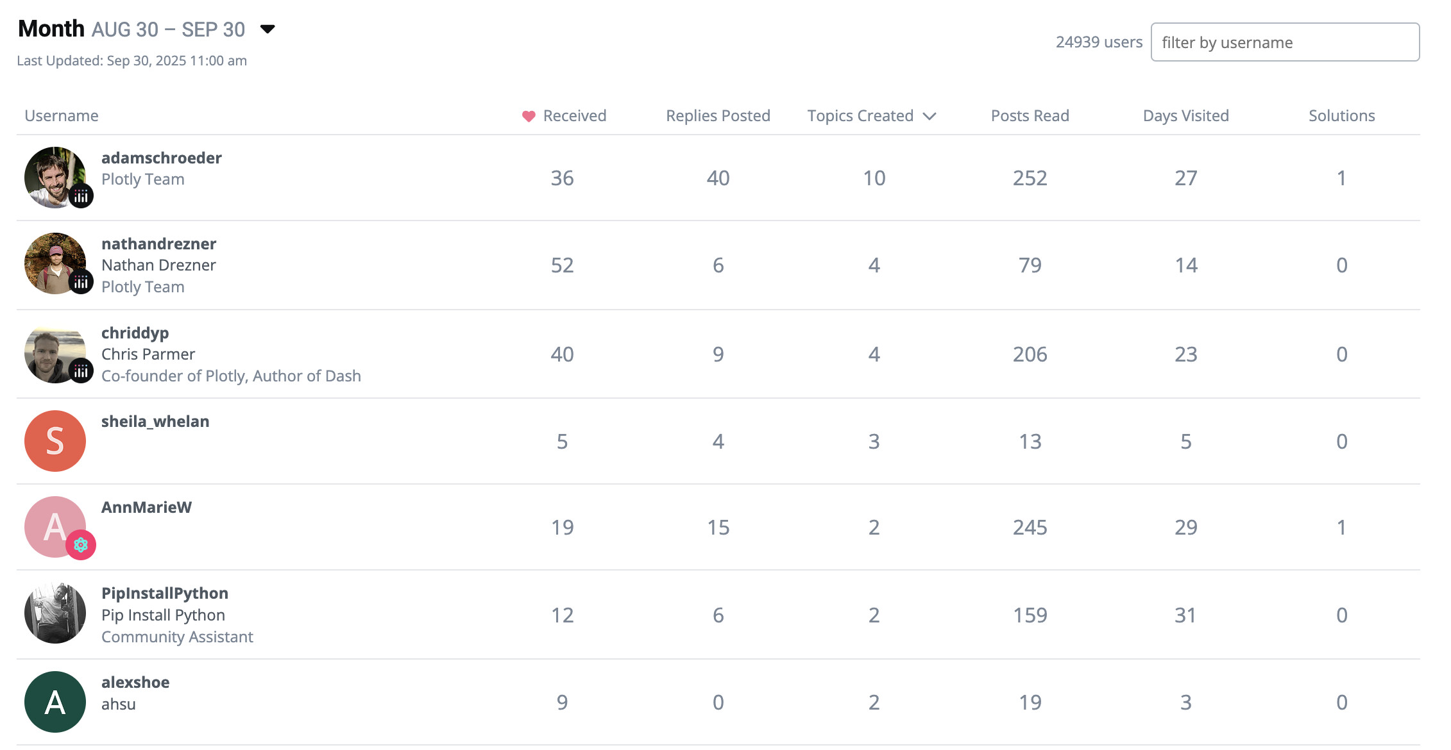Image resolution: width=1451 pixels, height=750 pixels.
Task: Sort by Solutions column header
Action: pos(1341,116)
